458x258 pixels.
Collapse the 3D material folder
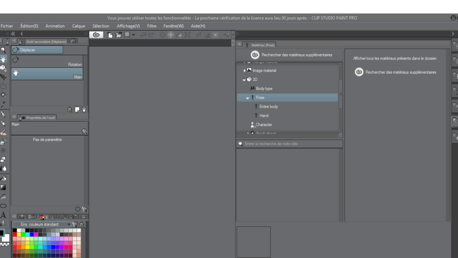coord(244,79)
